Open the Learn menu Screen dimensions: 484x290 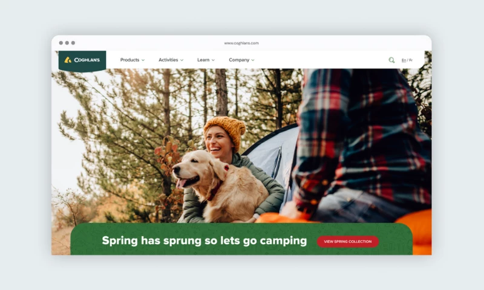coord(203,60)
